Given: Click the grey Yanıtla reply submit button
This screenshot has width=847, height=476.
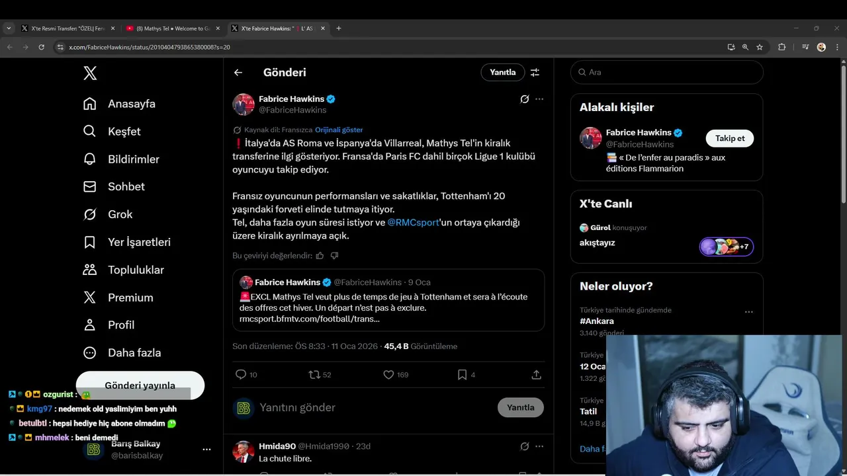Looking at the screenshot, I should tap(521, 407).
